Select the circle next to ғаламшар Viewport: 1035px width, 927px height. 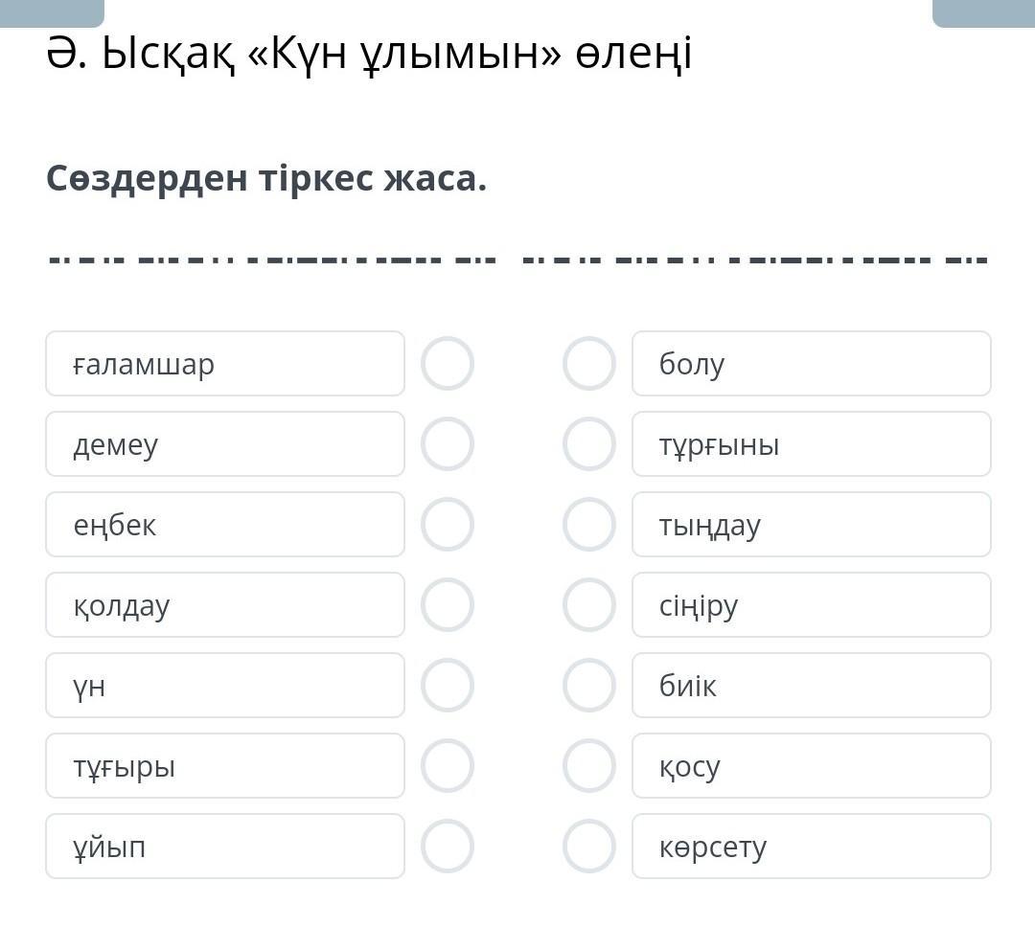(448, 364)
